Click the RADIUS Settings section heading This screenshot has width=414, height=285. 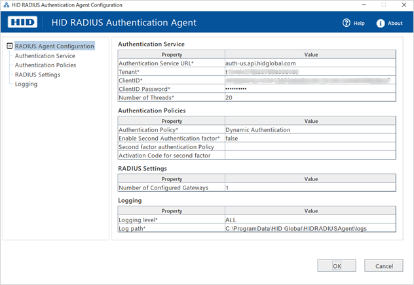[x=142, y=168]
